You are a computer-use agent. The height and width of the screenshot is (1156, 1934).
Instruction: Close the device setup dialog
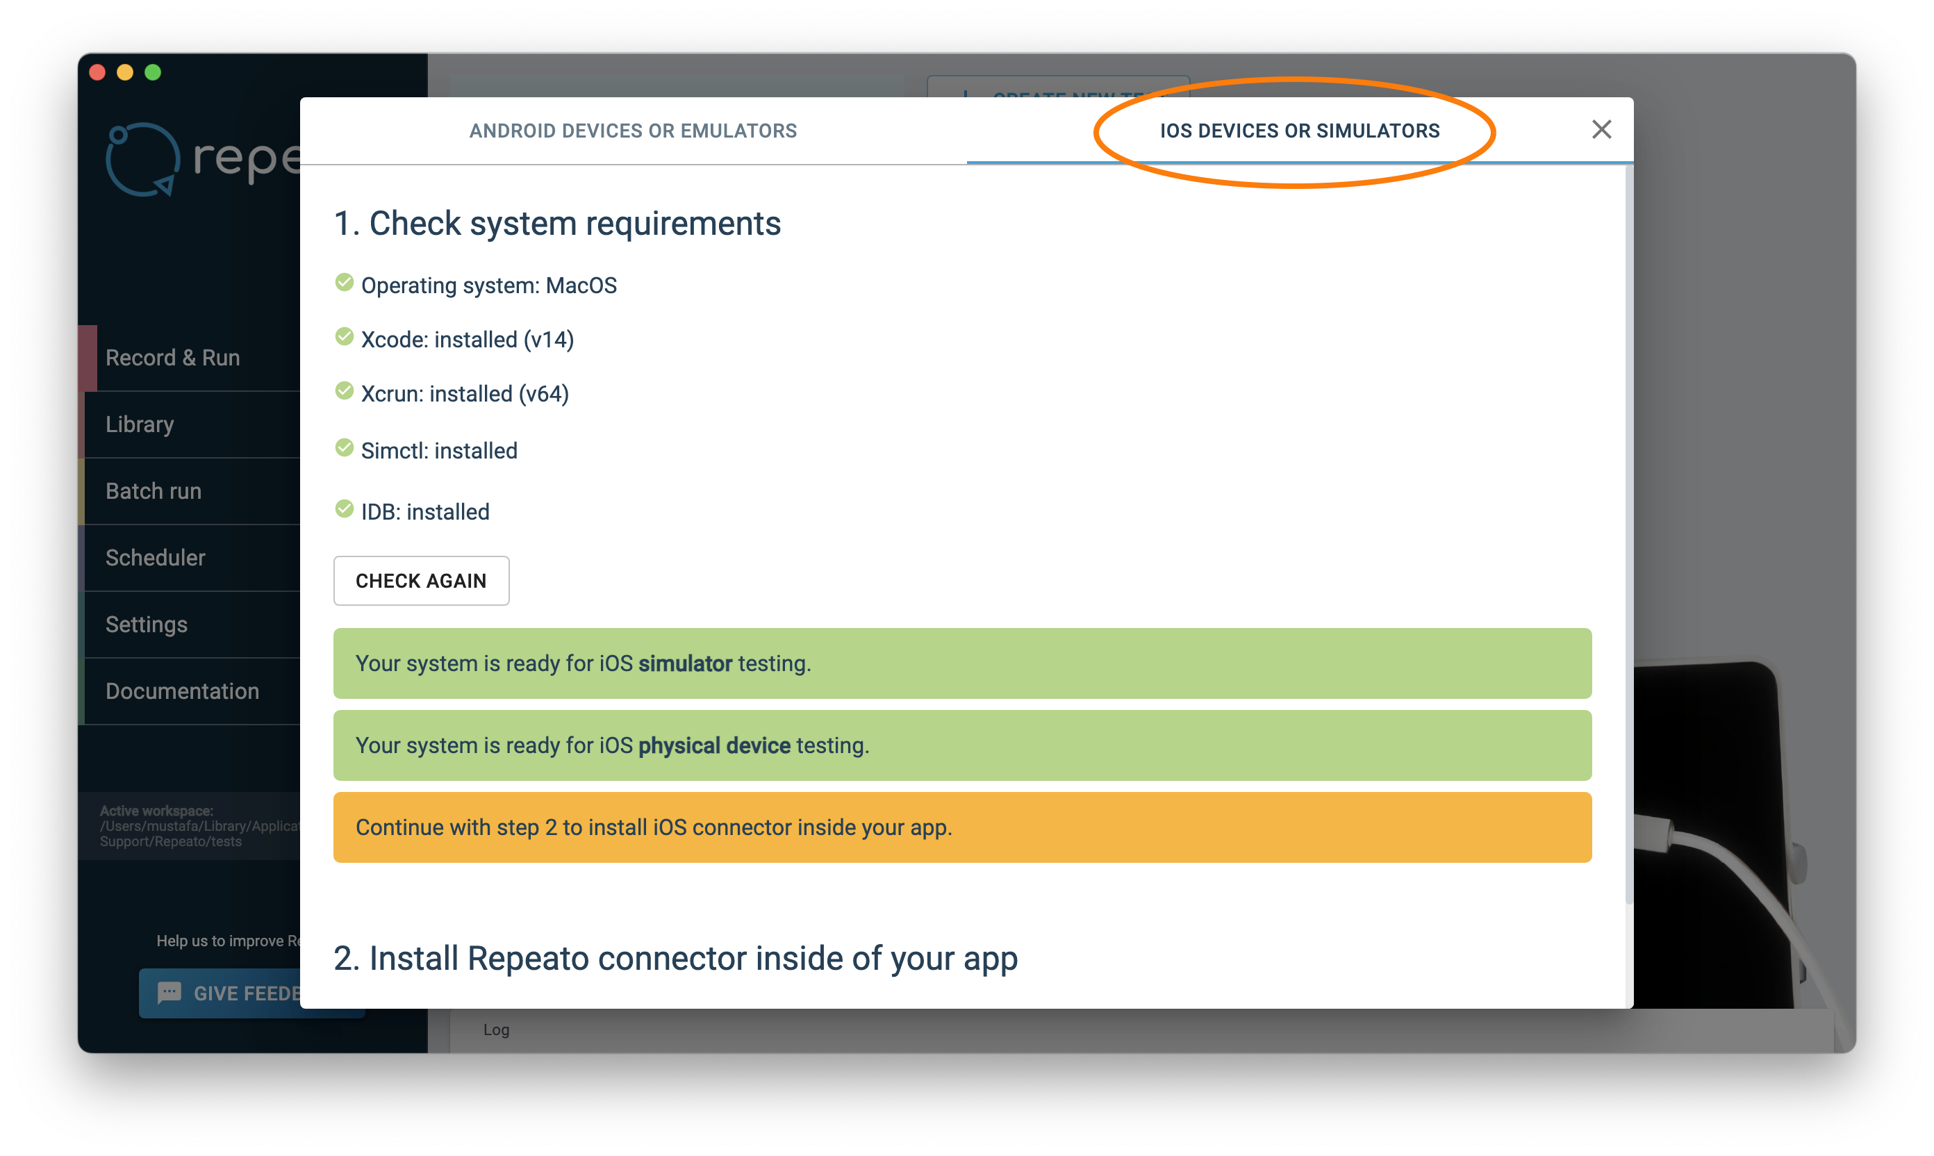coord(1601,129)
